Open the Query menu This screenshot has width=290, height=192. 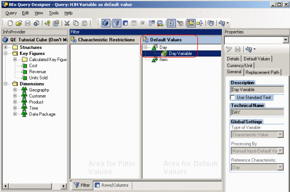[11, 13]
